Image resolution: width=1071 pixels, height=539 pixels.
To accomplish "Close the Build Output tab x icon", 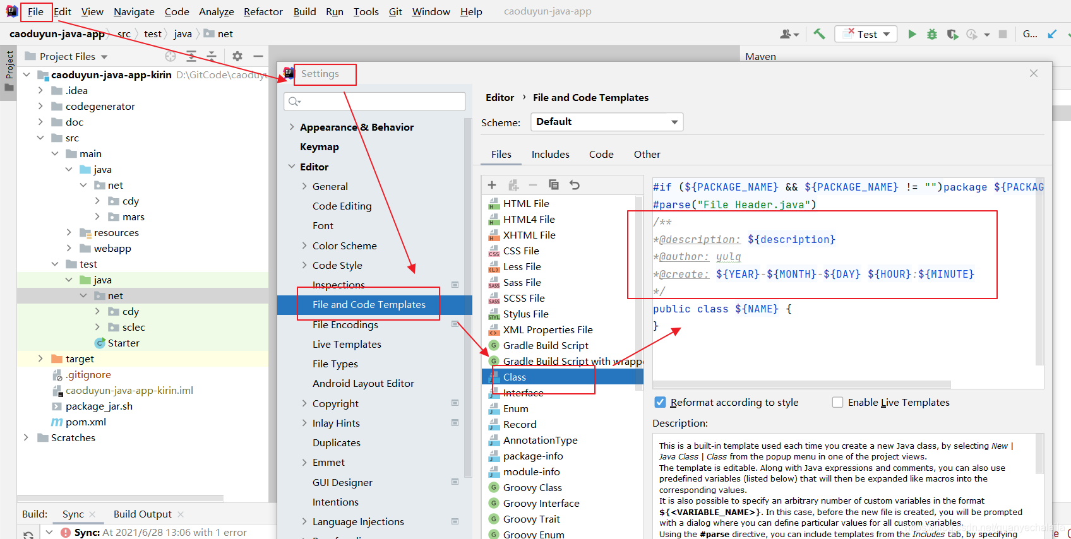I will 181,514.
